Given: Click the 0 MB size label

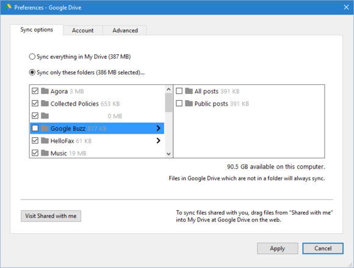Looking at the screenshot, I should 115,116.
